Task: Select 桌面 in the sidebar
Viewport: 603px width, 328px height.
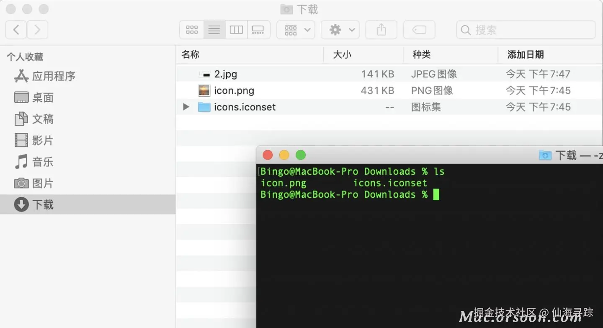Action: [x=33, y=98]
